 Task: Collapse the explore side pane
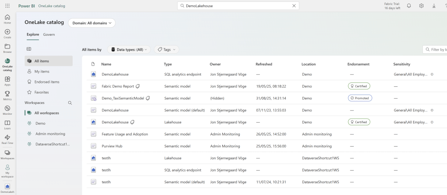pyautogui.click(x=29, y=49)
